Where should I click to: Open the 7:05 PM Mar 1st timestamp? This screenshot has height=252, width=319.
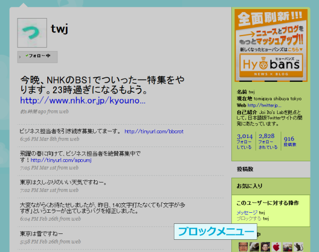pyautogui.click(x=49, y=168)
